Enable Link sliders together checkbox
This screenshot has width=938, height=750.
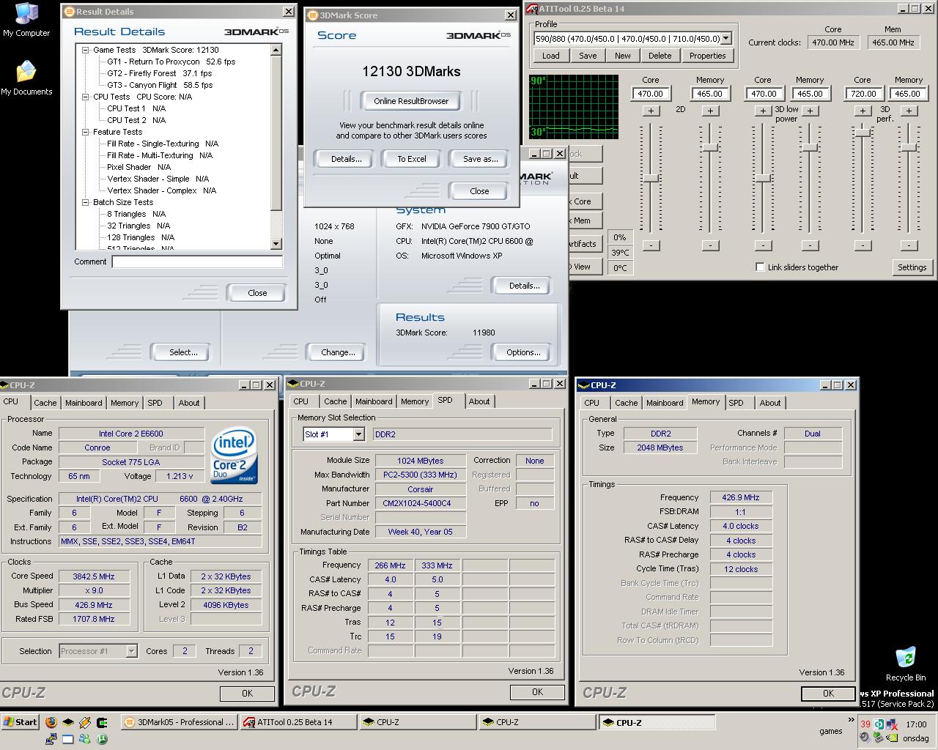(x=760, y=267)
